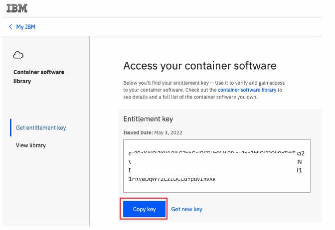Click the description paragraph about entitlement key
Image resolution: width=335 pixels, height=230 pixels.
pyautogui.click(x=204, y=90)
